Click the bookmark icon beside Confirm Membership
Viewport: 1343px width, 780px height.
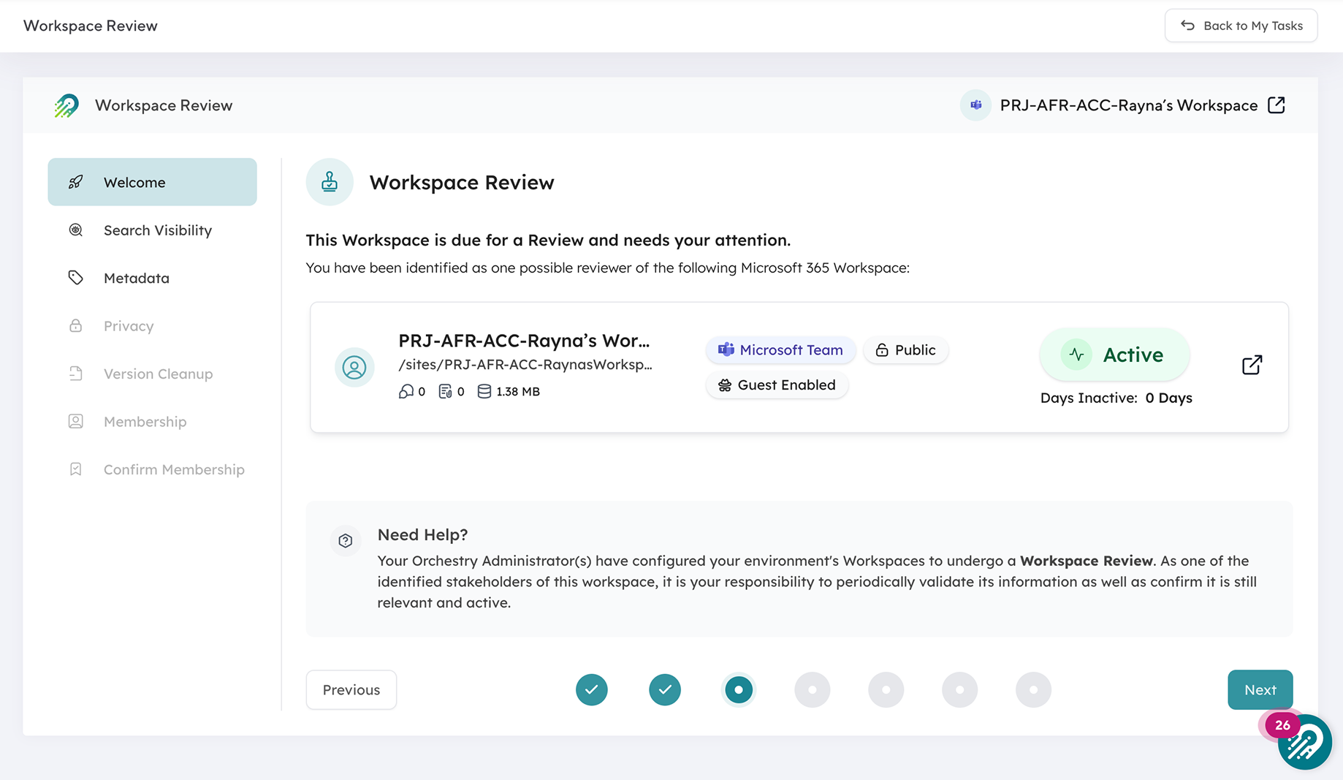pos(75,469)
